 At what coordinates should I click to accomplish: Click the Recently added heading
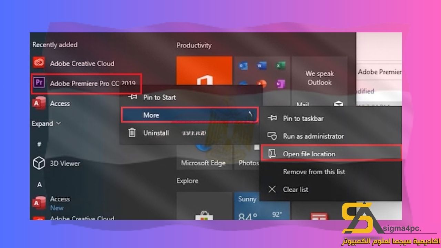(55, 44)
